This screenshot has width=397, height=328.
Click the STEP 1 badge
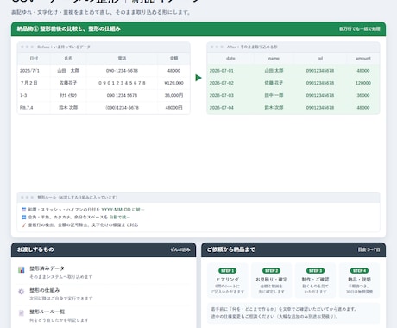(x=227, y=271)
